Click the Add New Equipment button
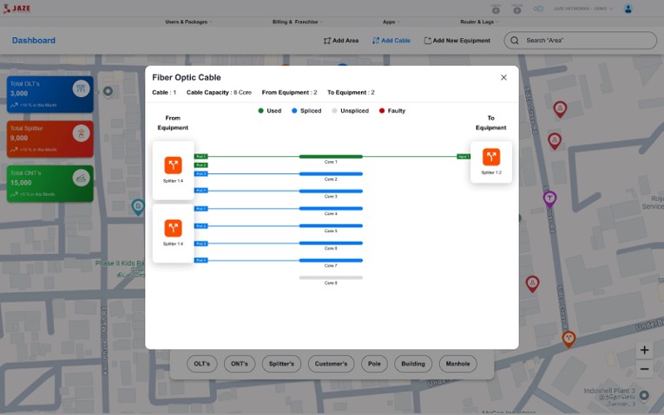Image resolution: width=664 pixels, height=415 pixels. [457, 41]
